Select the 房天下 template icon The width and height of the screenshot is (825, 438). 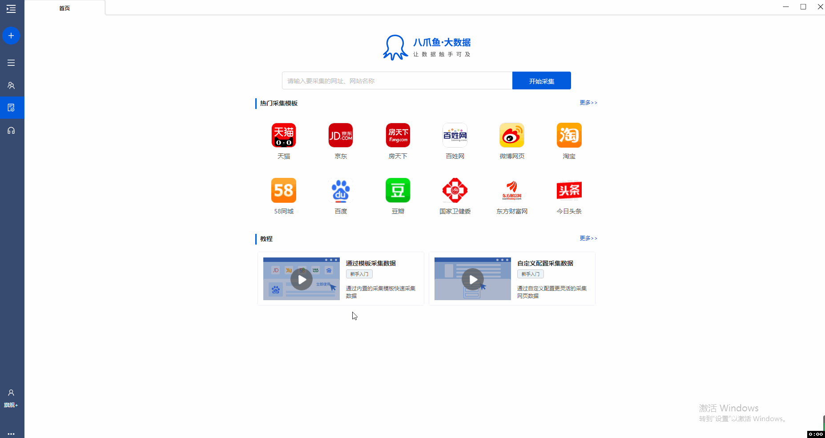point(398,135)
